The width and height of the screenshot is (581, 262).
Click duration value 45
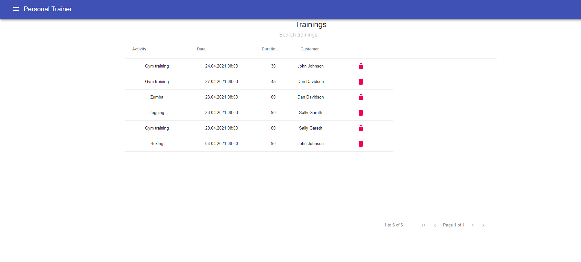[x=273, y=82]
